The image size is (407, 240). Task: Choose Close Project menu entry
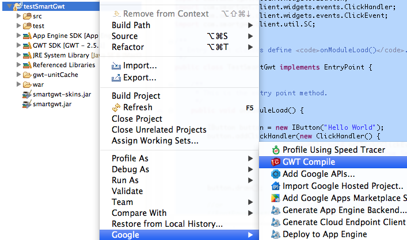179,119
